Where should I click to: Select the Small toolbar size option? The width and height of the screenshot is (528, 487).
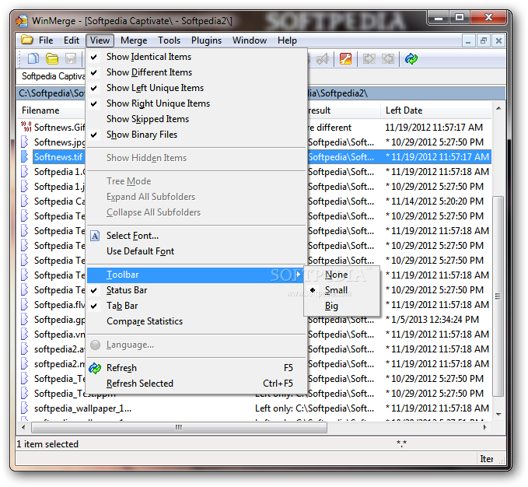(342, 290)
